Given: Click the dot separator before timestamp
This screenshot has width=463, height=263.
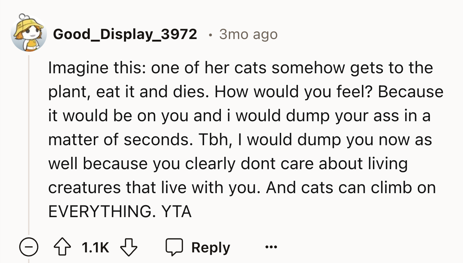Looking at the screenshot, I should (x=210, y=35).
